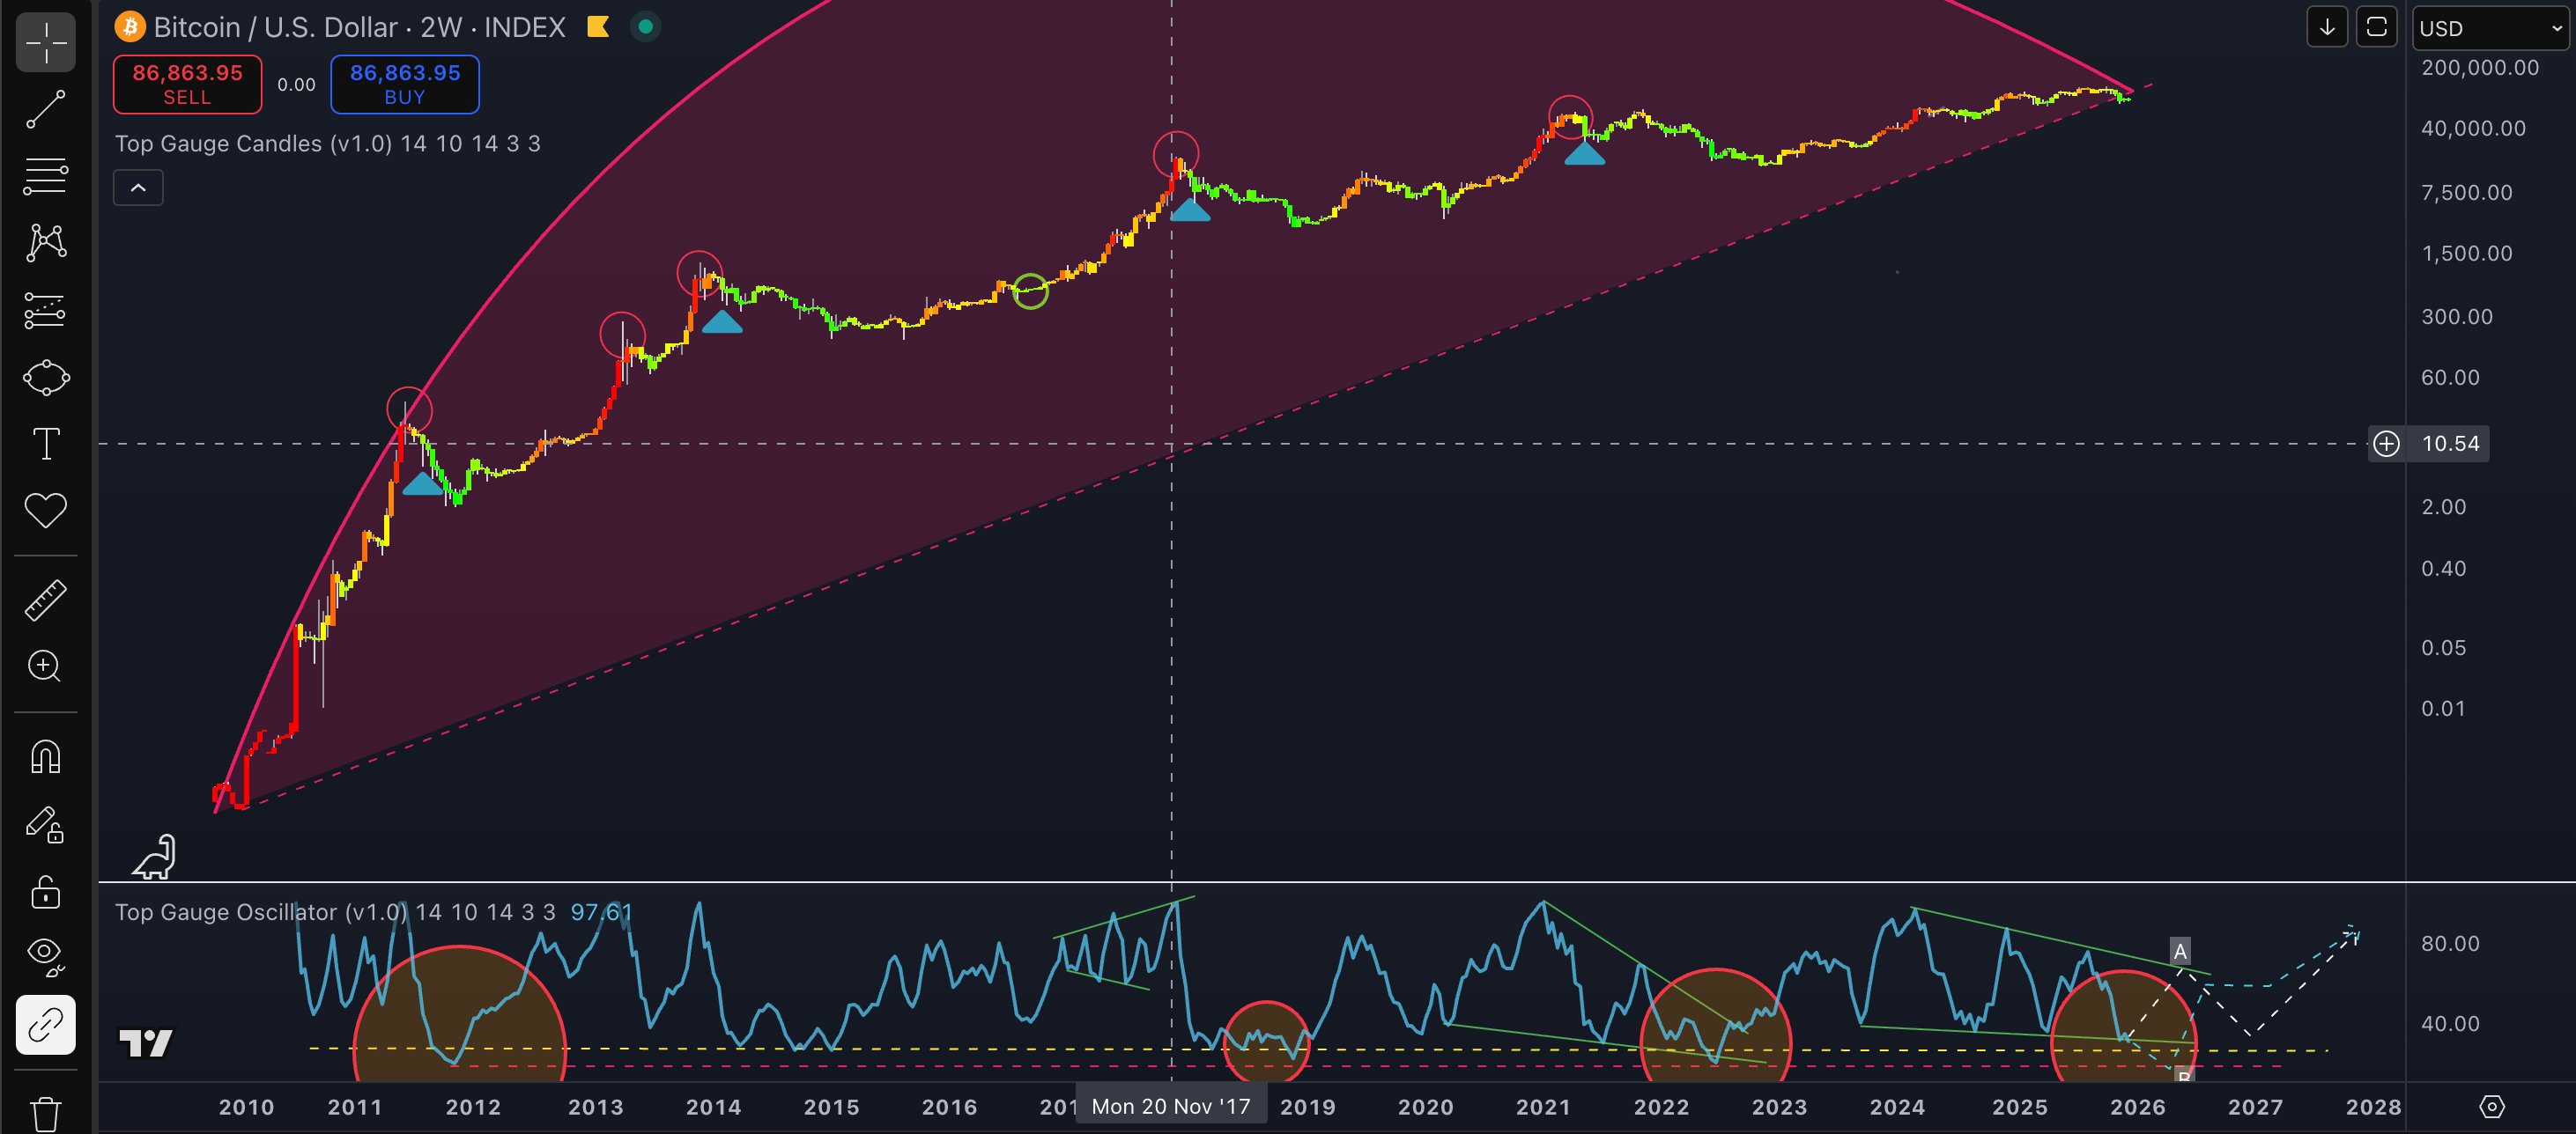Select the text annotation tool
2576x1134 pixels.
[x=45, y=444]
